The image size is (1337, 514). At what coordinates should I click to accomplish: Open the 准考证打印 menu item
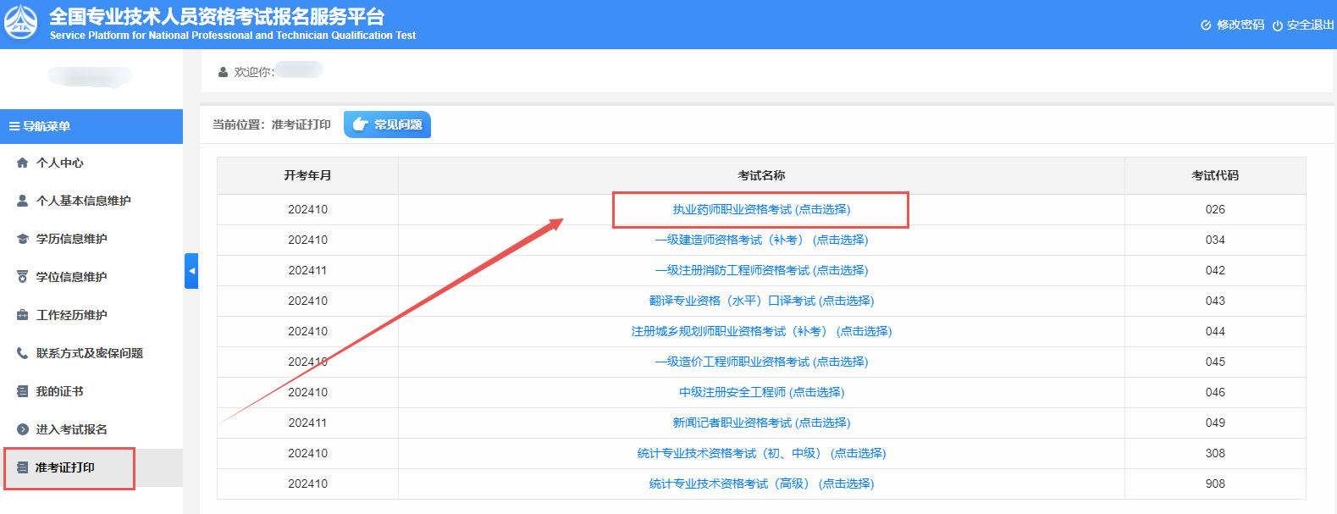coord(64,467)
